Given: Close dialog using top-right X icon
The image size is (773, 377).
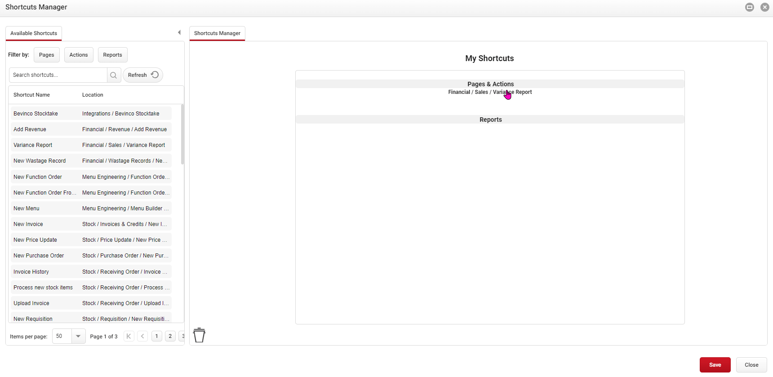Looking at the screenshot, I should pos(764,7).
